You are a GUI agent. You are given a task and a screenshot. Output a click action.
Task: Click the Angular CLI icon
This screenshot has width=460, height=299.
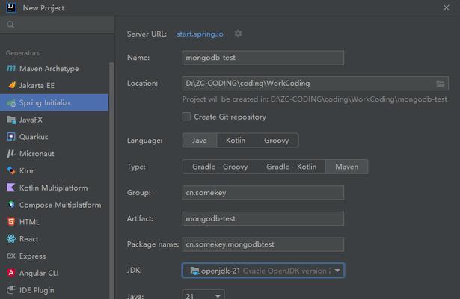tap(11, 273)
